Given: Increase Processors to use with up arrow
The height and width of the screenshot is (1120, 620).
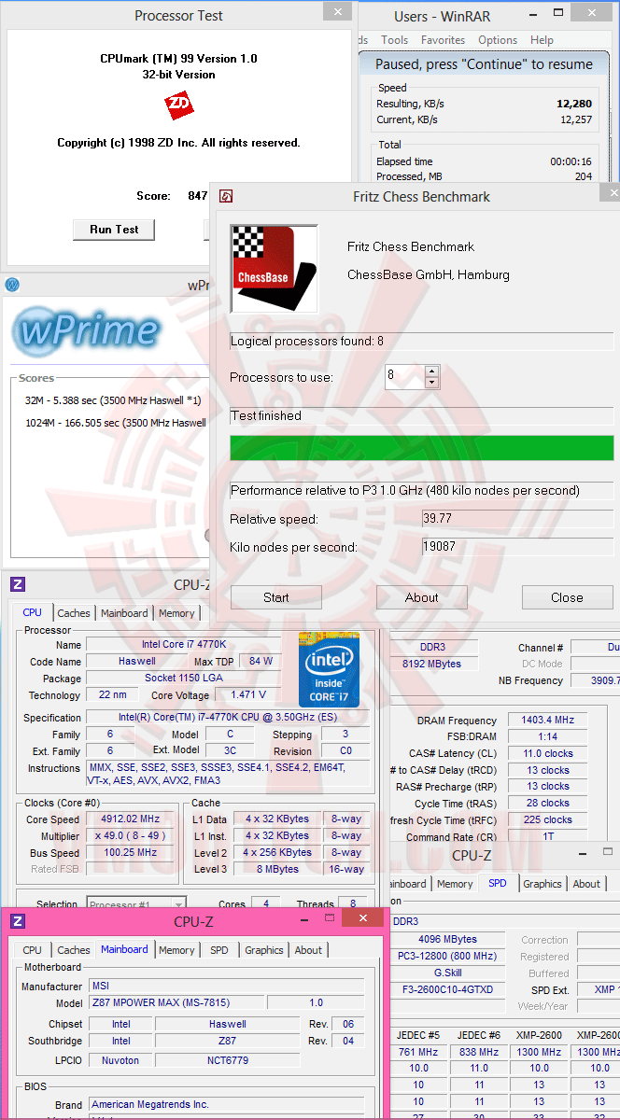Looking at the screenshot, I should click(431, 371).
